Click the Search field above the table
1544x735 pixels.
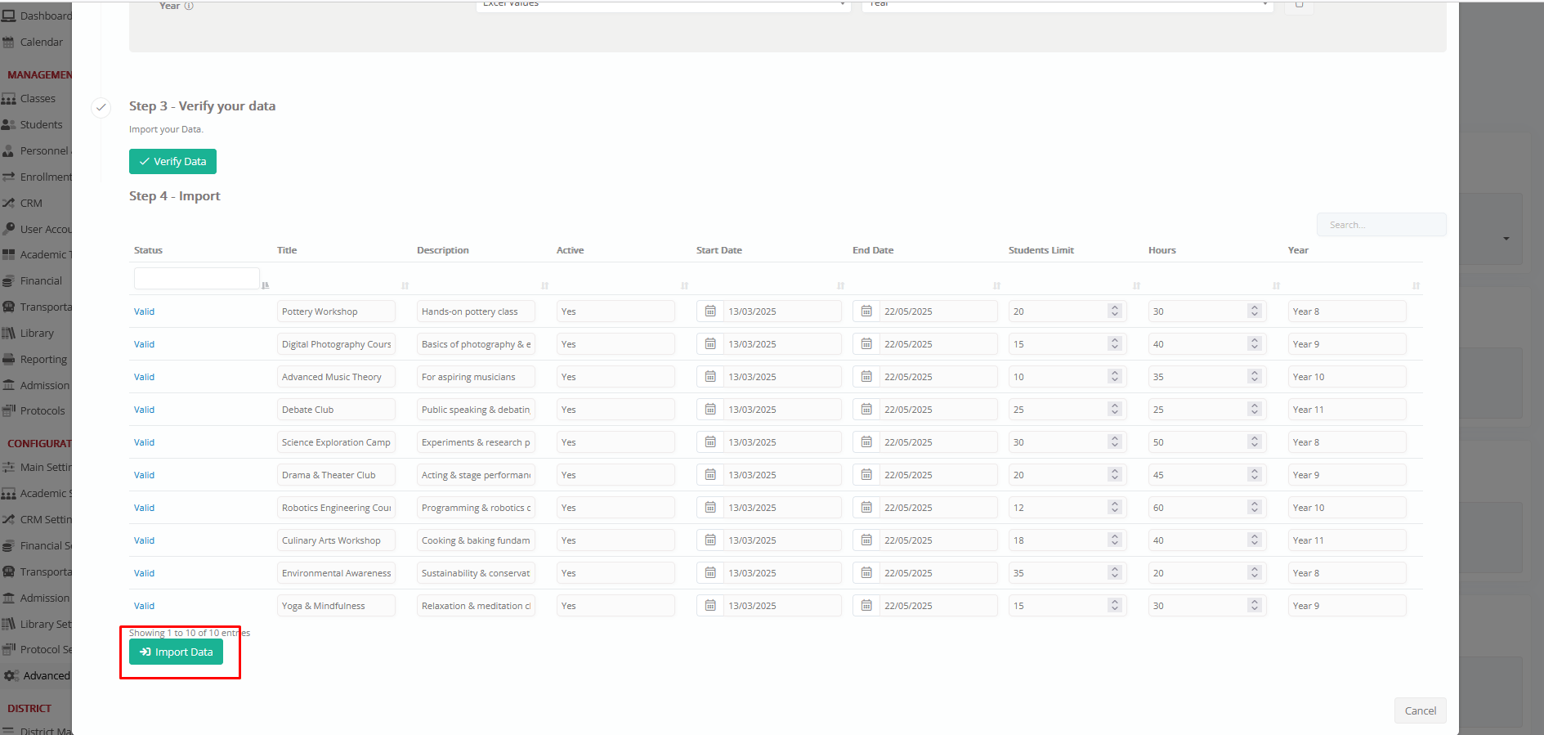coord(1381,225)
